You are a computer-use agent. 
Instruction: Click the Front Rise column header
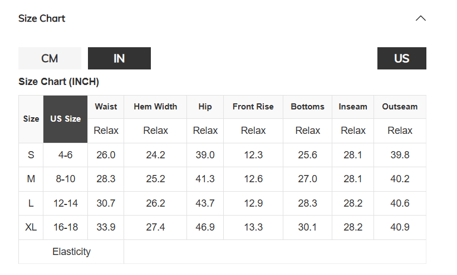[253, 107]
